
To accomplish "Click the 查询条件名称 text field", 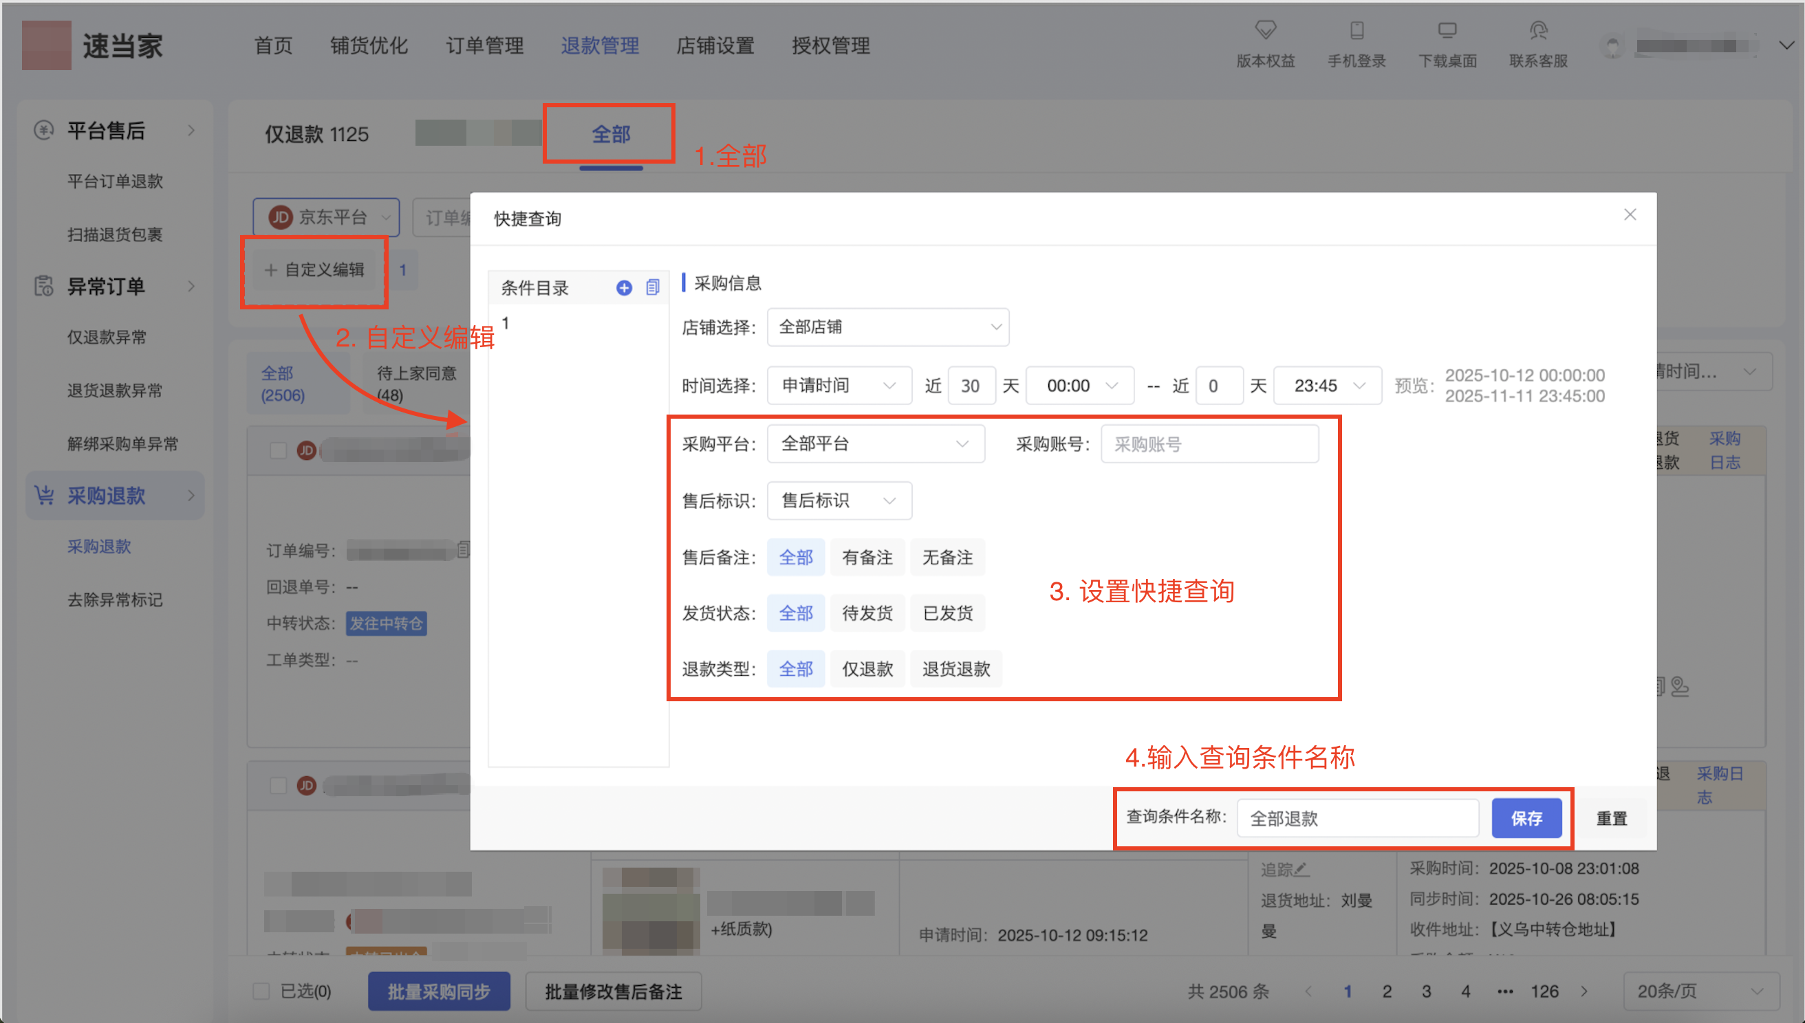I will pyautogui.click(x=1357, y=818).
